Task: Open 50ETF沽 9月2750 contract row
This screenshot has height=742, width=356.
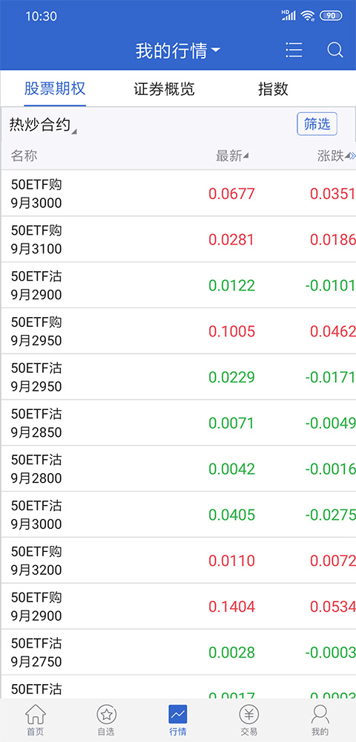Action: pos(178,652)
